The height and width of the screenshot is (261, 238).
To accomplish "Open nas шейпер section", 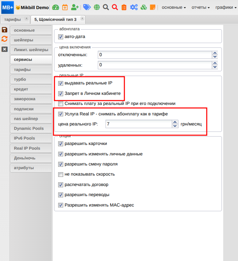I will click(31, 119).
